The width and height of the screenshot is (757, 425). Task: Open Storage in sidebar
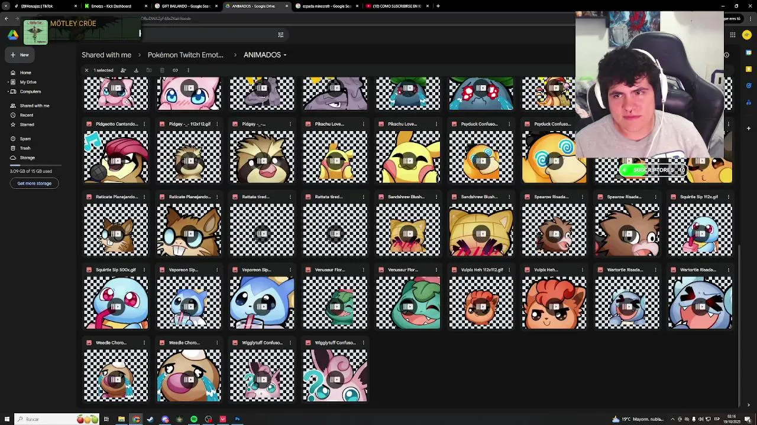click(27, 158)
